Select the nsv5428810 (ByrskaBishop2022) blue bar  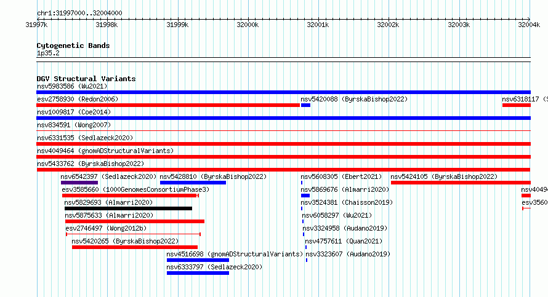click(193, 183)
